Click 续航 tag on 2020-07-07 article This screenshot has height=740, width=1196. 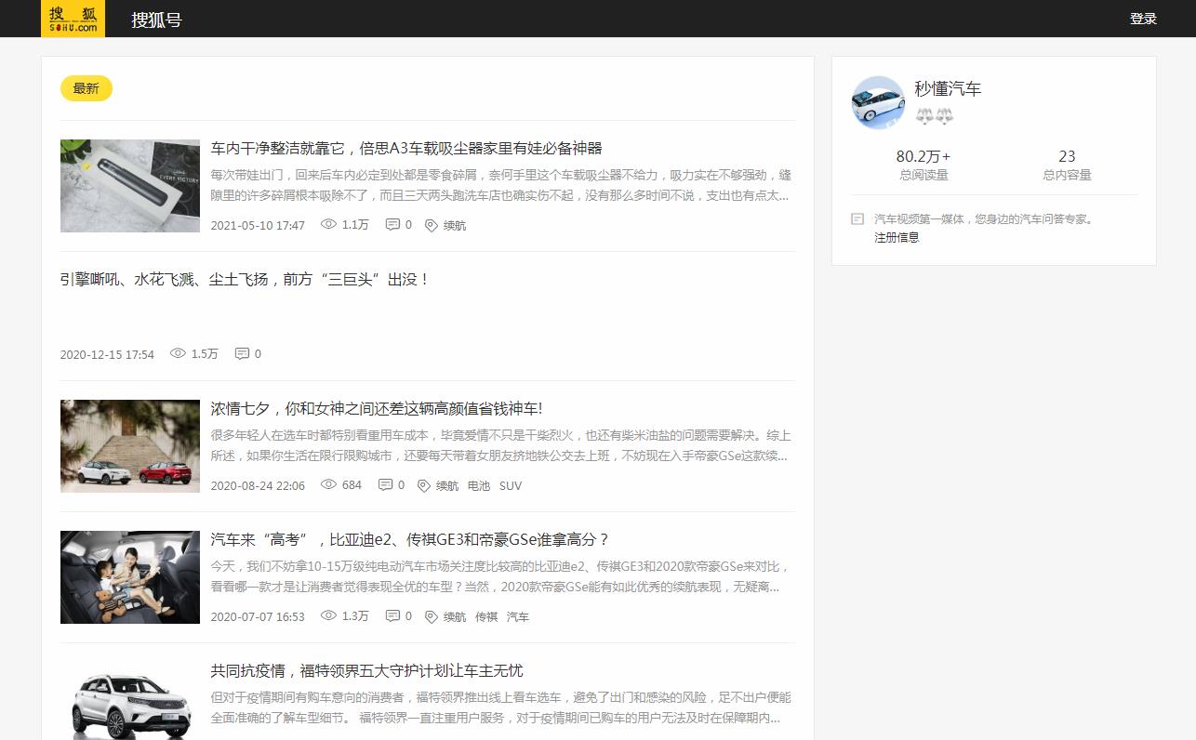(x=455, y=616)
